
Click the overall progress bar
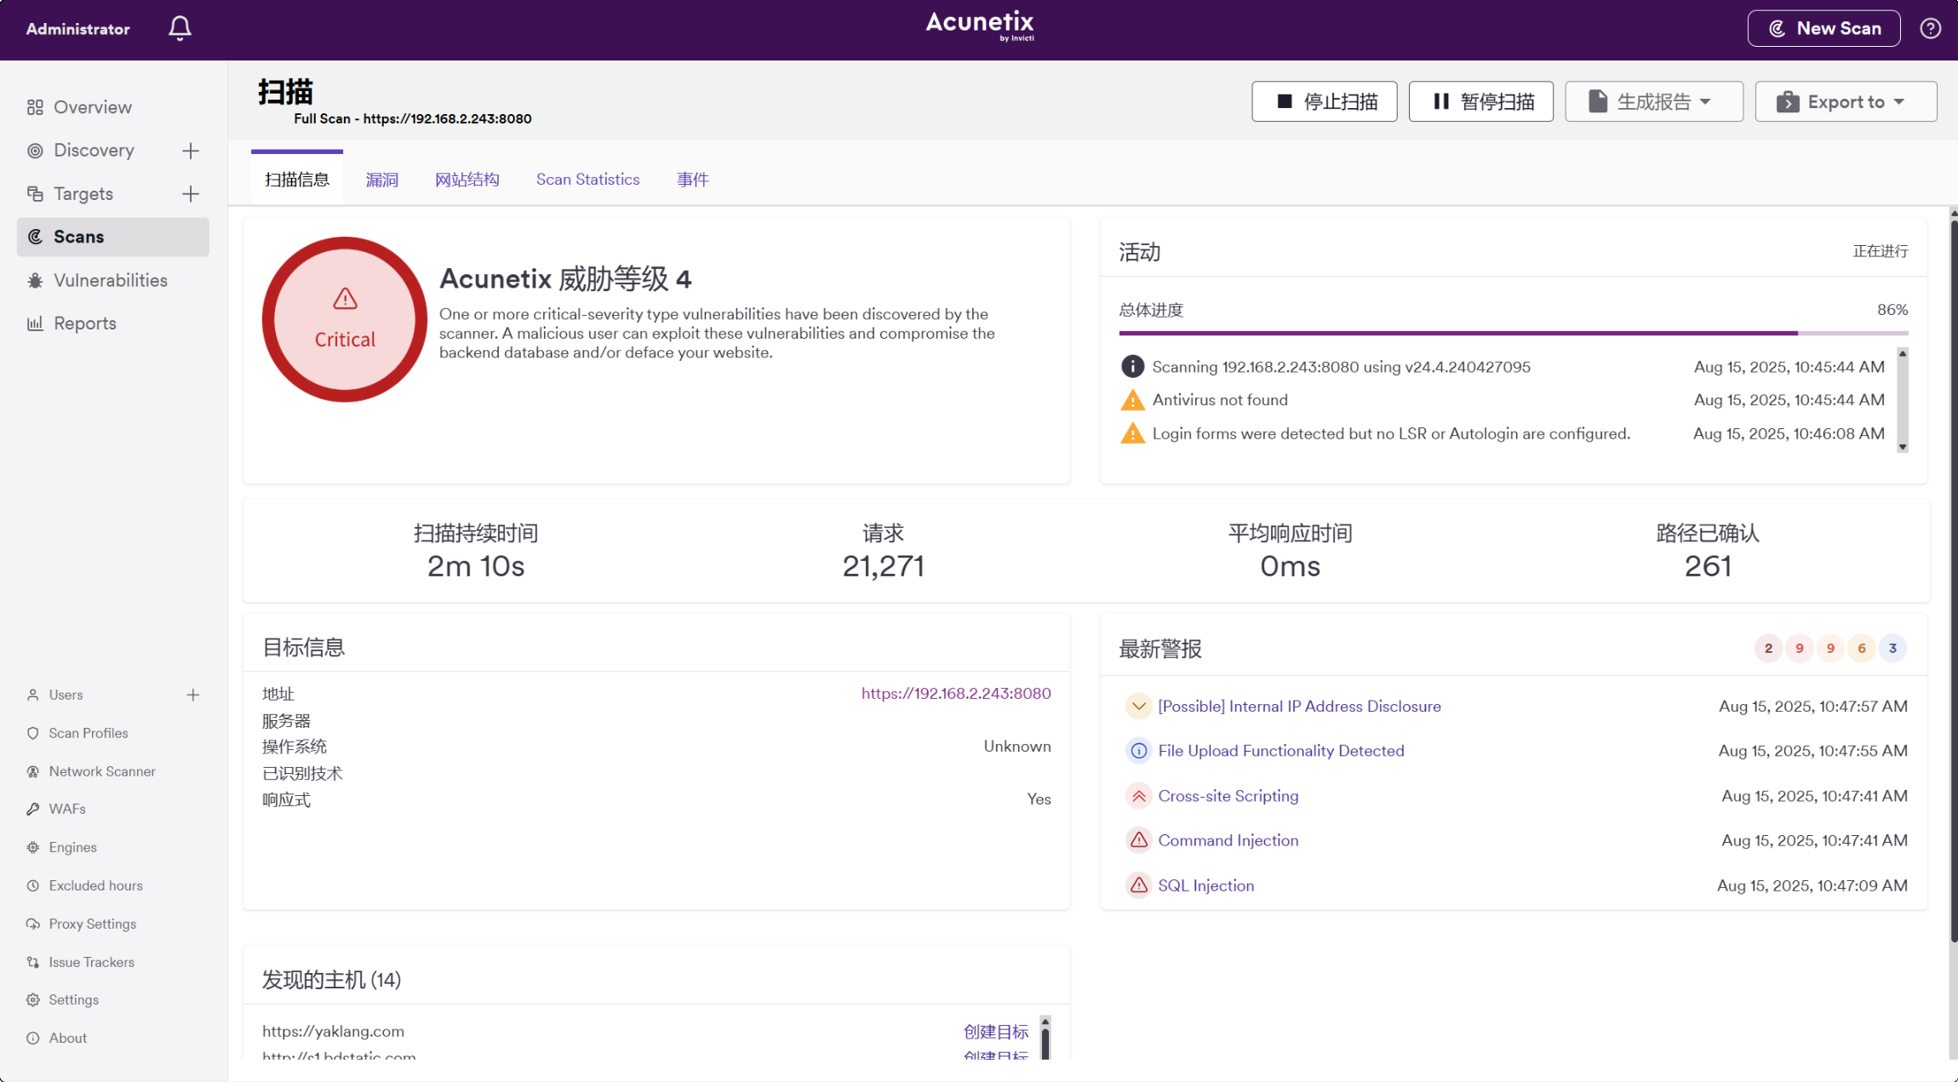(x=1513, y=333)
